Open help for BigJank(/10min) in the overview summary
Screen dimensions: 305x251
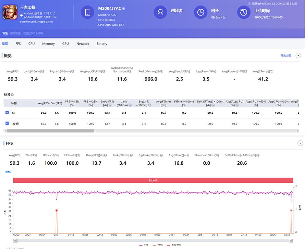point(73,71)
